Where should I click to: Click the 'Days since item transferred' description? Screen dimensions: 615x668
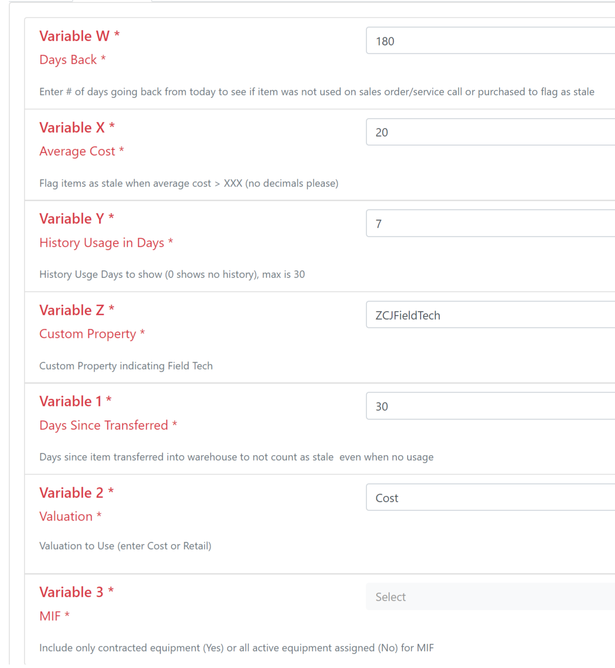point(237,457)
